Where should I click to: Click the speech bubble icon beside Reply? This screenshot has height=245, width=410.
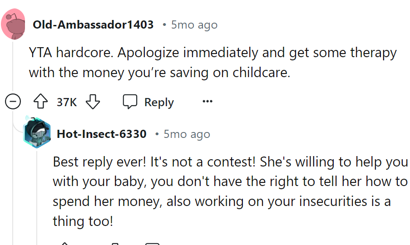click(x=130, y=102)
